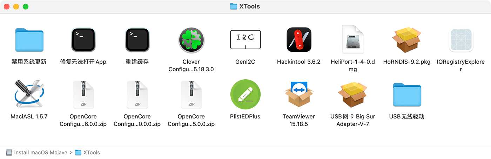This screenshot has width=491, height=159.
Task: Click the XTools window title text
Action: click(250, 6)
